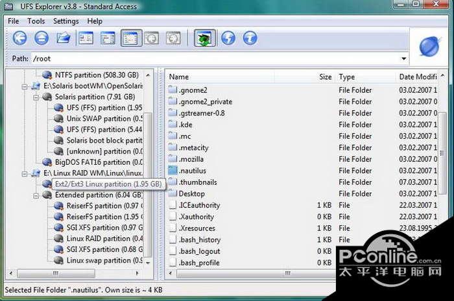The width and height of the screenshot is (454, 301).
Task: Select the .thumbnails folder name
Action: 198,182
